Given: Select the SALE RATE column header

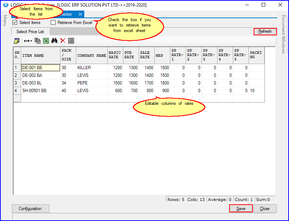Looking at the screenshot, I should pyautogui.click(x=147, y=55).
